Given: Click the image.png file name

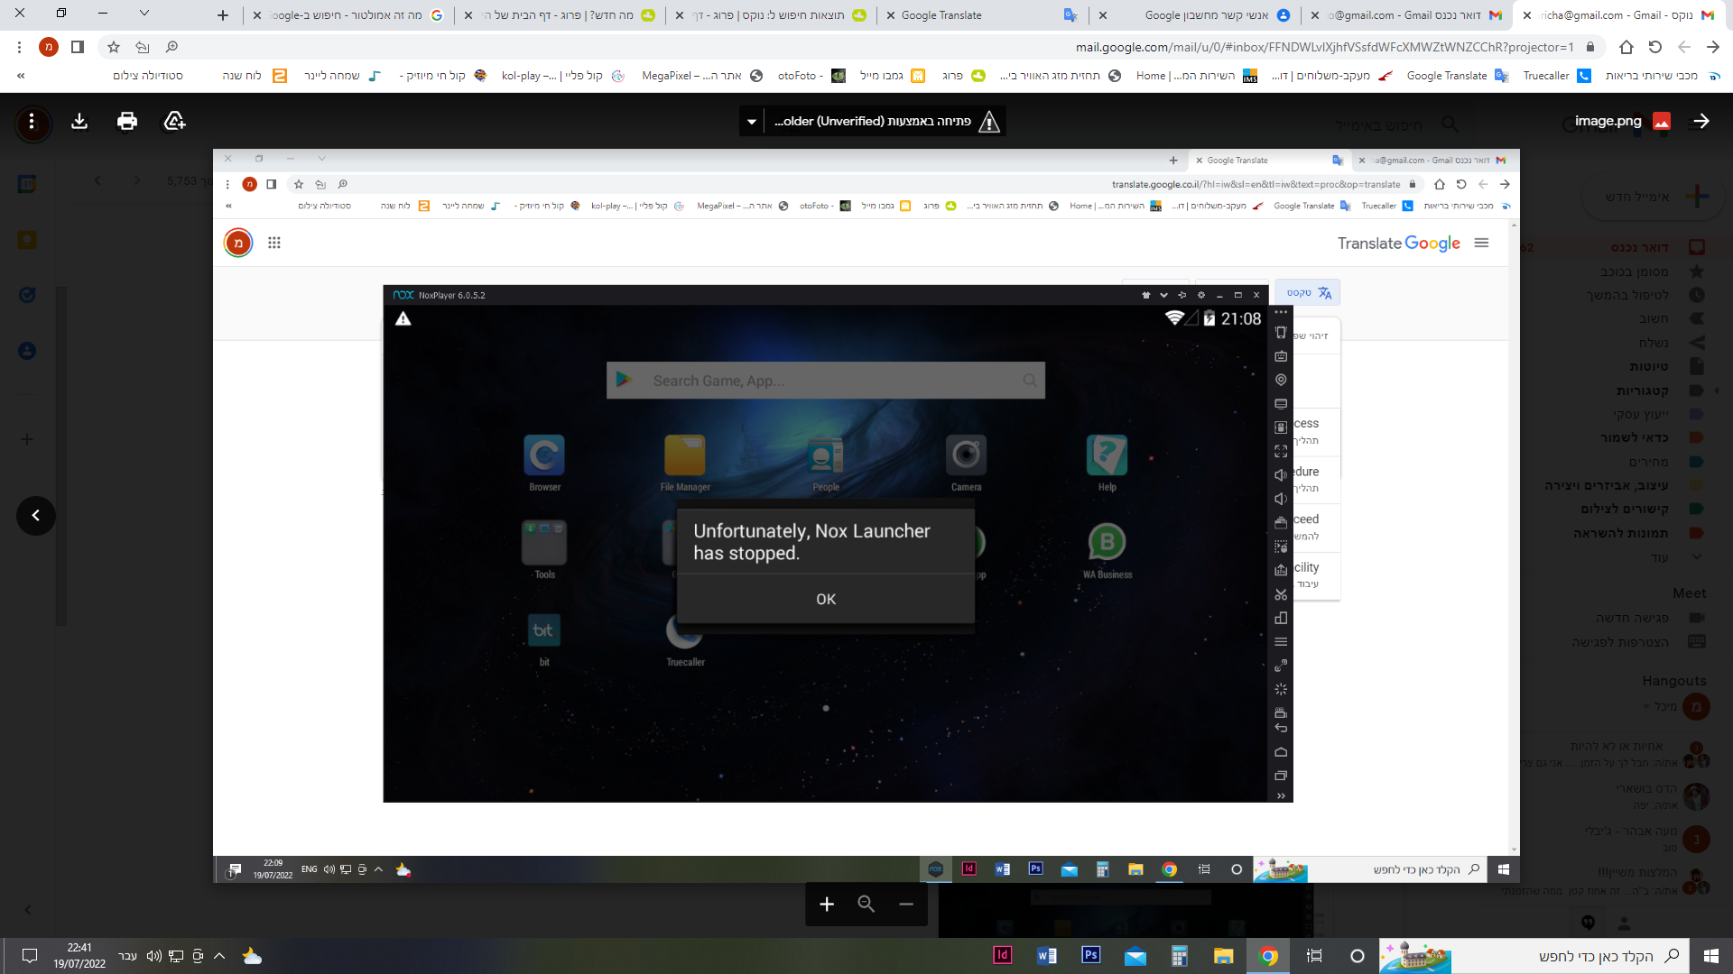Looking at the screenshot, I should pyautogui.click(x=1608, y=121).
